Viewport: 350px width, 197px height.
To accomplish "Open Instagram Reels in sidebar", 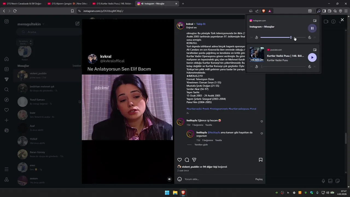I will tap(7, 69).
